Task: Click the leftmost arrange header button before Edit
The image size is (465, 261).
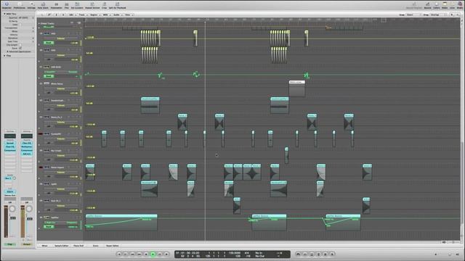Action: (42, 14)
